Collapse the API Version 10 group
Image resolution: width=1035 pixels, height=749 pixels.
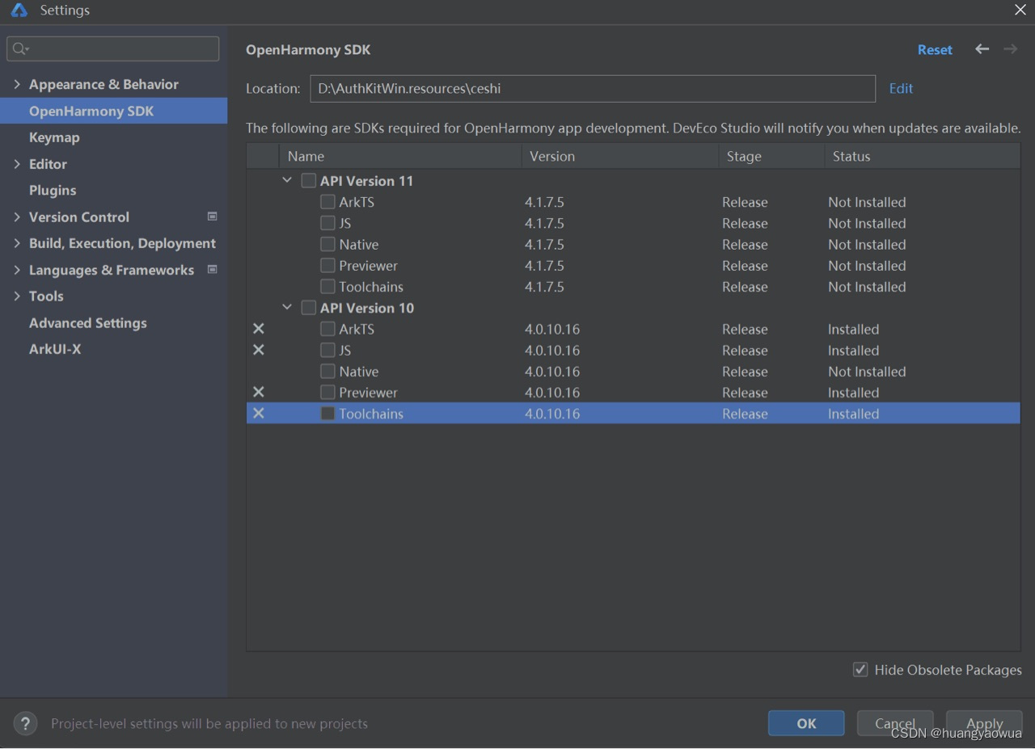[x=287, y=307]
